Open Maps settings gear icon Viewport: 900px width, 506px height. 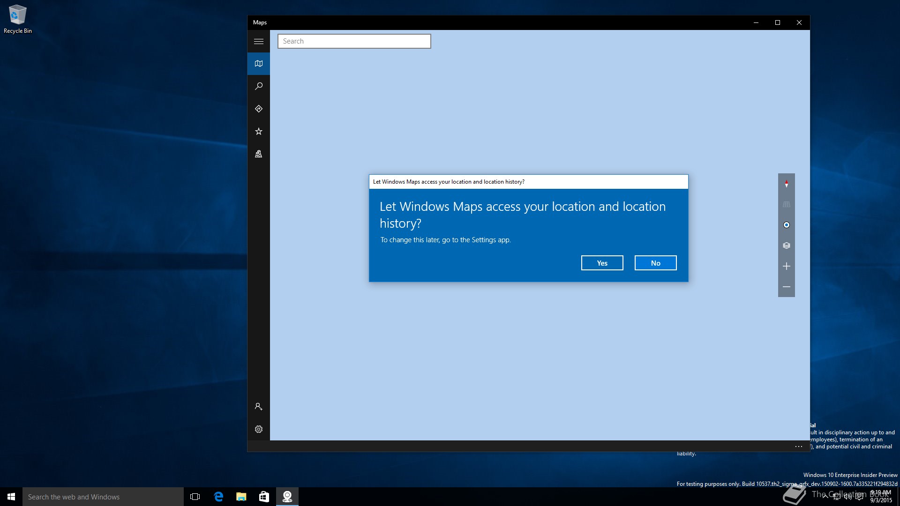point(258,429)
